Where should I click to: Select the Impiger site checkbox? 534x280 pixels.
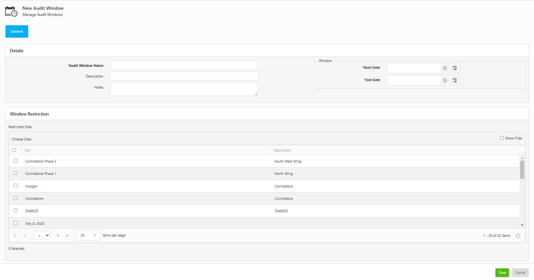click(x=16, y=186)
